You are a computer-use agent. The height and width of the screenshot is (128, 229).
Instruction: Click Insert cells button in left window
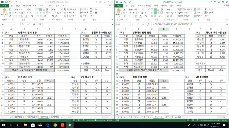tap(84, 9)
